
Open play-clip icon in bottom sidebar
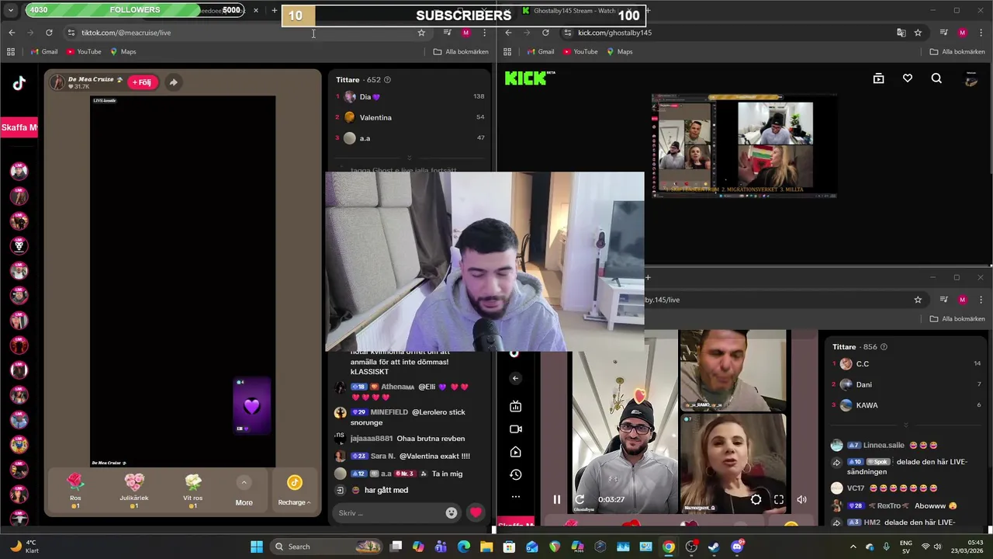pyautogui.click(x=515, y=452)
